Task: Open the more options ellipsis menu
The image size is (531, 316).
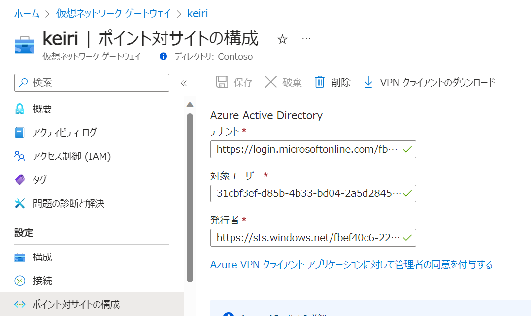Action: 306,39
